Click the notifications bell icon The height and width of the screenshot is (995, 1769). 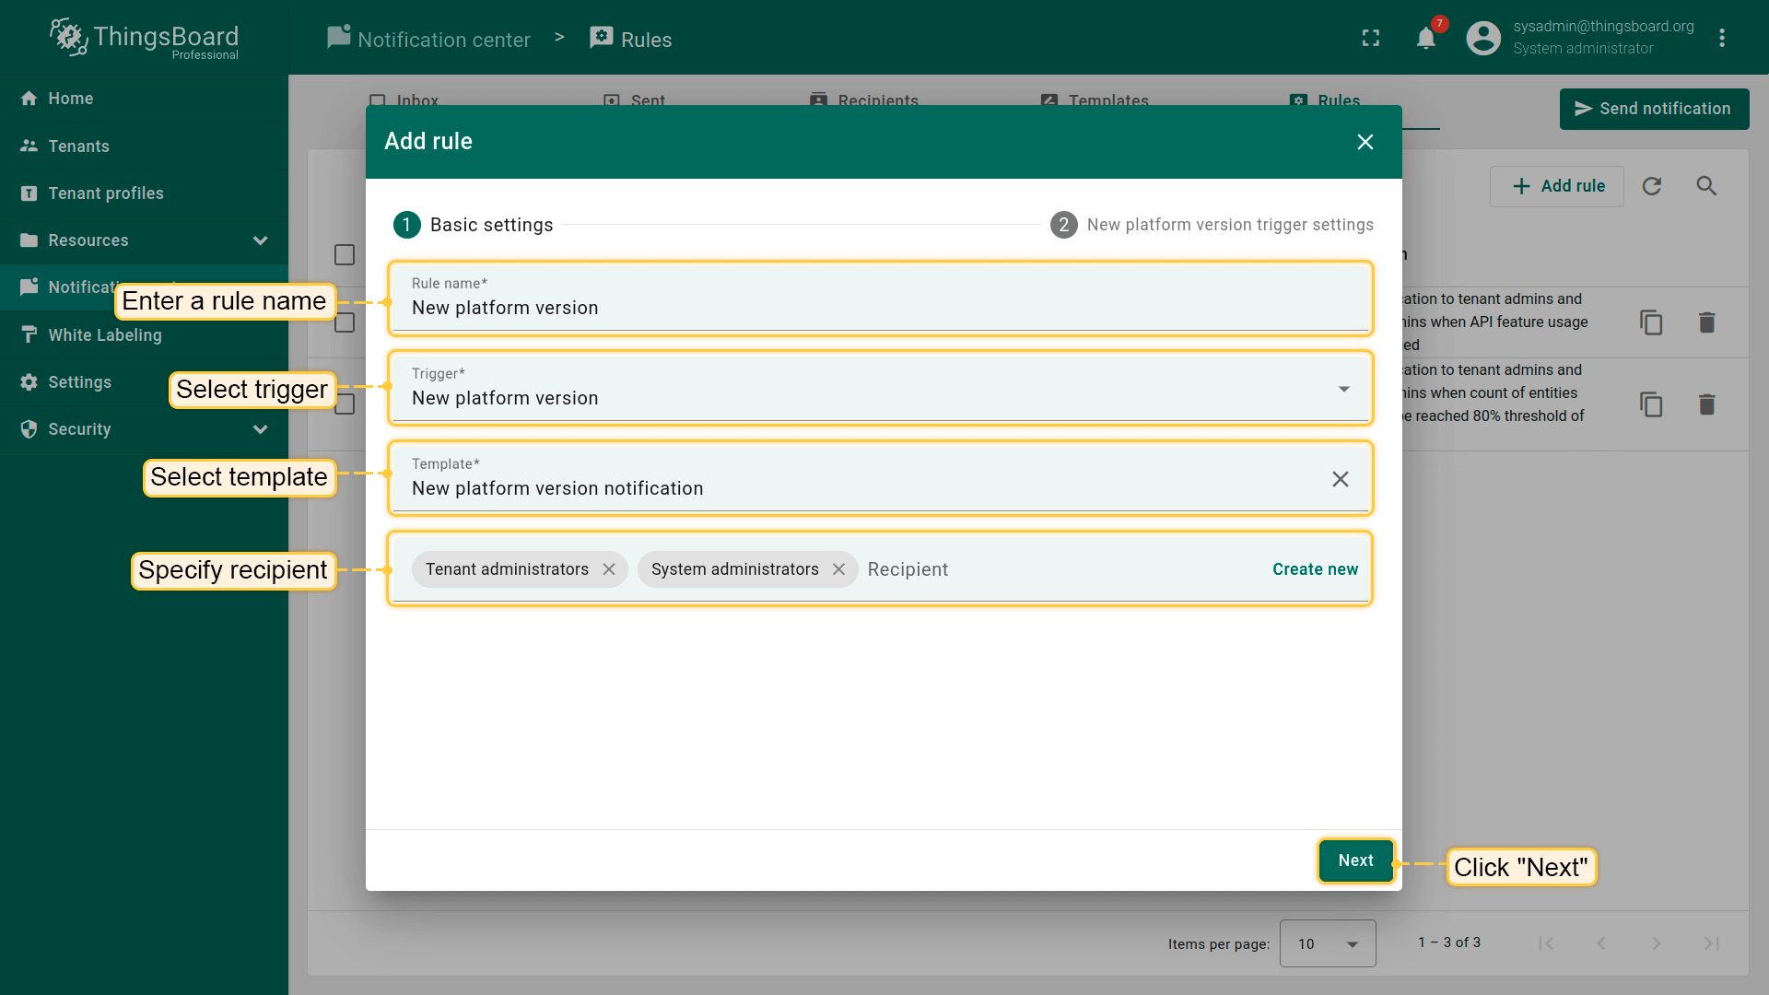pyautogui.click(x=1425, y=39)
